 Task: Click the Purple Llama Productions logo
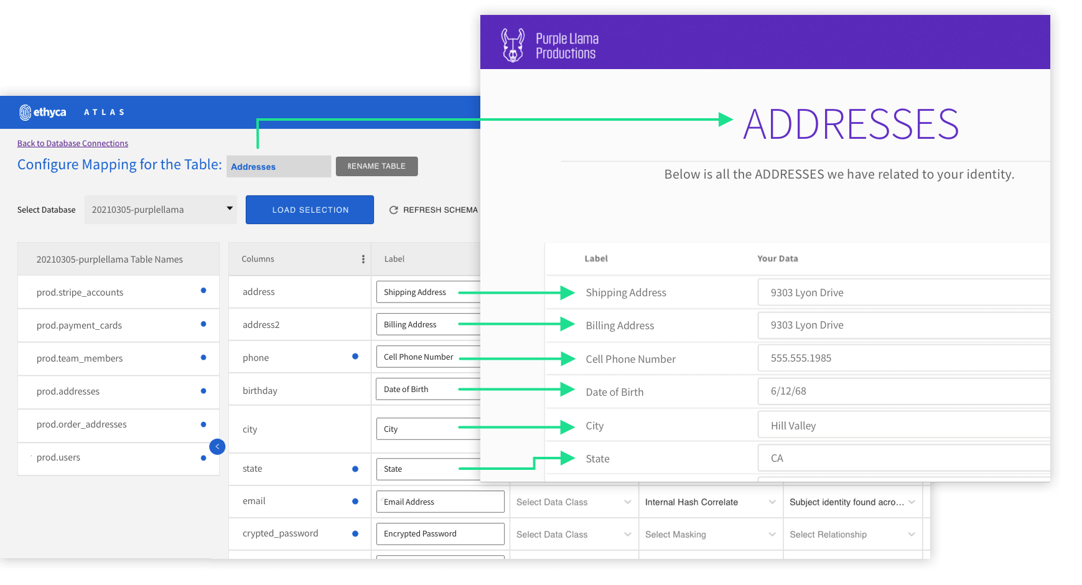549,45
